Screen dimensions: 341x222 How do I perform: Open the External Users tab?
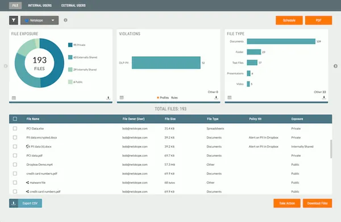pyautogui.click(x=73, y=6)
